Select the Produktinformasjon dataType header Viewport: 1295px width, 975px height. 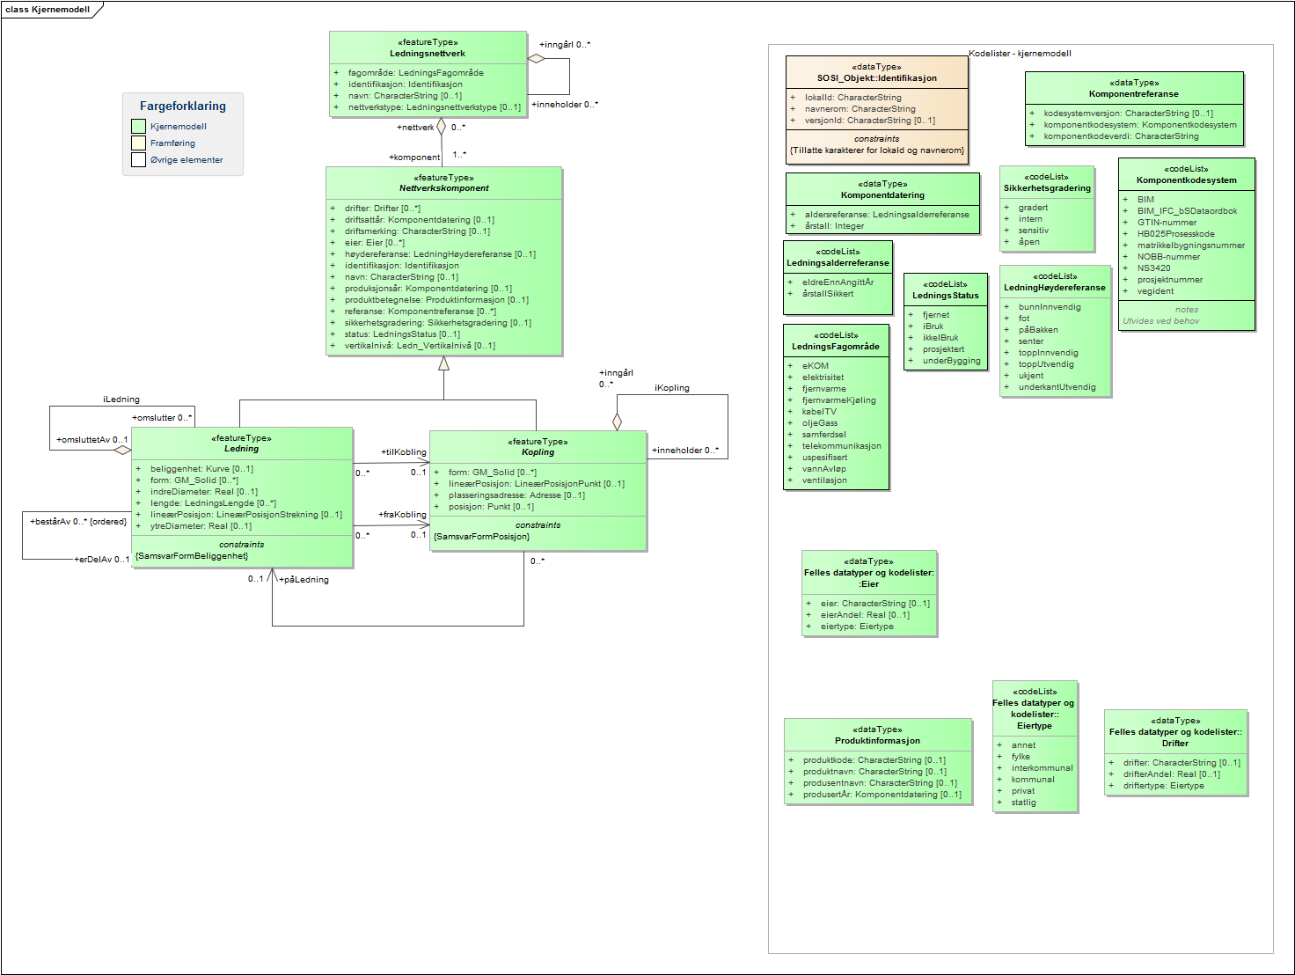tap(878, 735)
